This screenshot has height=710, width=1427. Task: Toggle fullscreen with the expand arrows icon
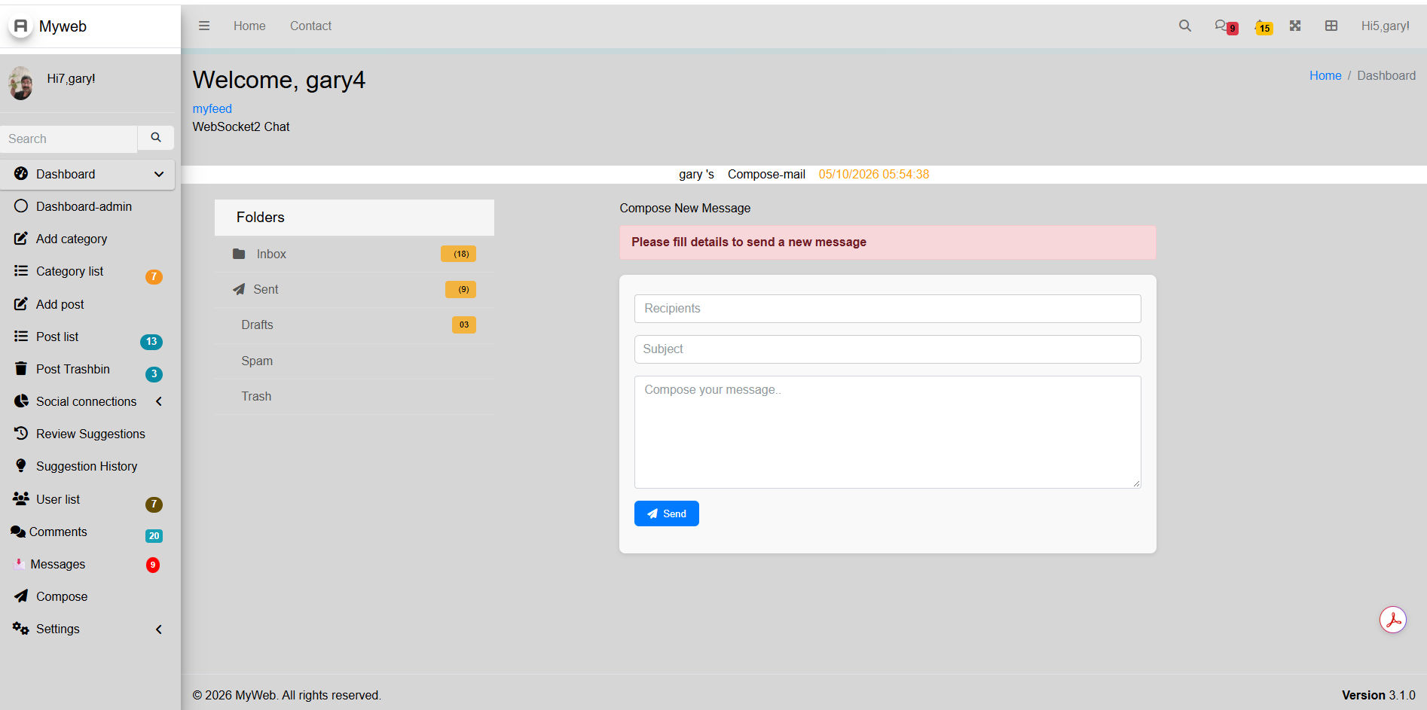click(x=1295, y=26)
